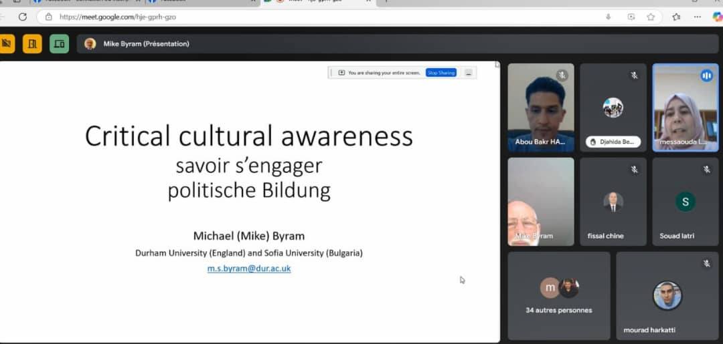This screenshot has width=723, height=344.
Task: Click muted mic icon on Djahida tile
Action: 634,75
